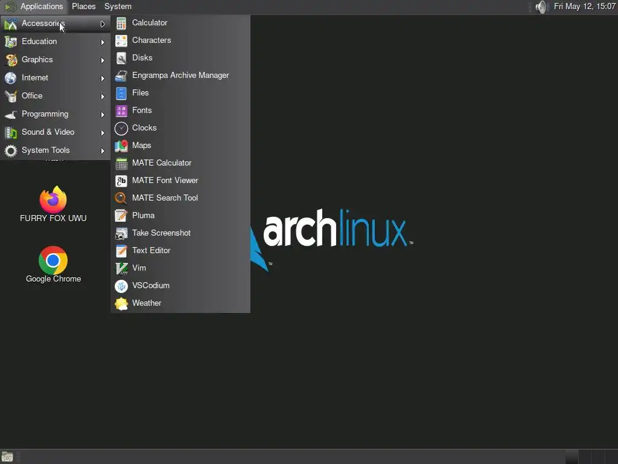Image resolution: width=618 pixels, height=464 pixels.
Task: Click the System Tools gear icon
Action: coord(11,150)
